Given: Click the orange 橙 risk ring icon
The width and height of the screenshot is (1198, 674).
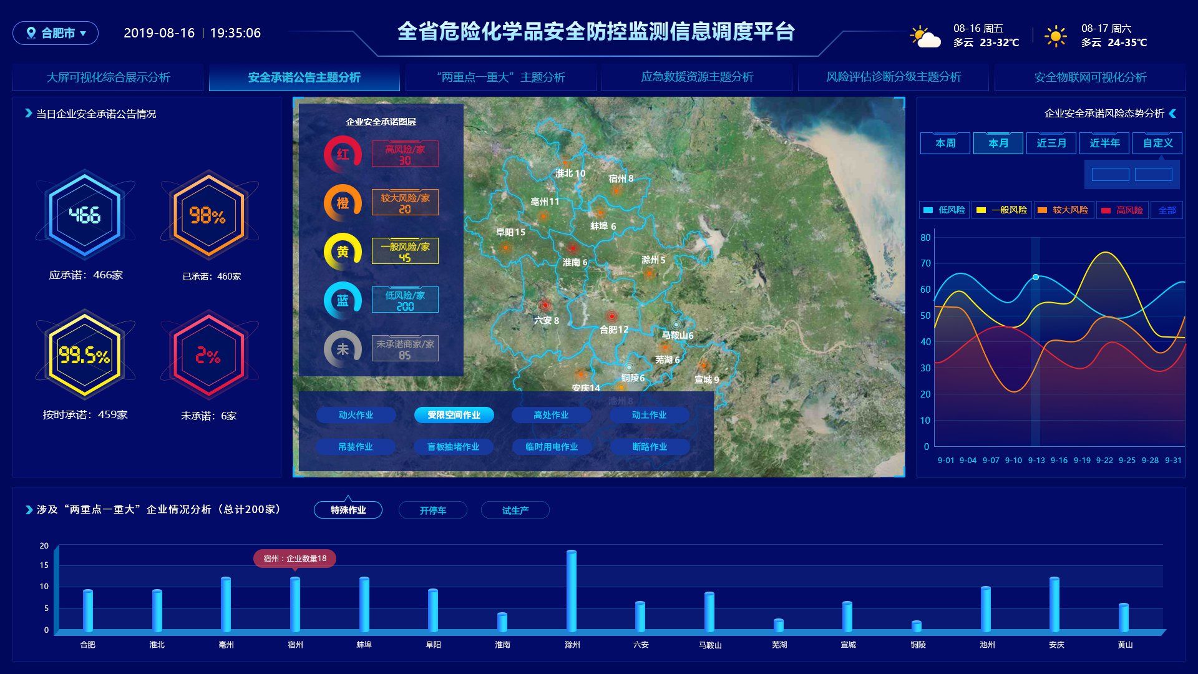Looking at the screenshot, I should (343, 203).
